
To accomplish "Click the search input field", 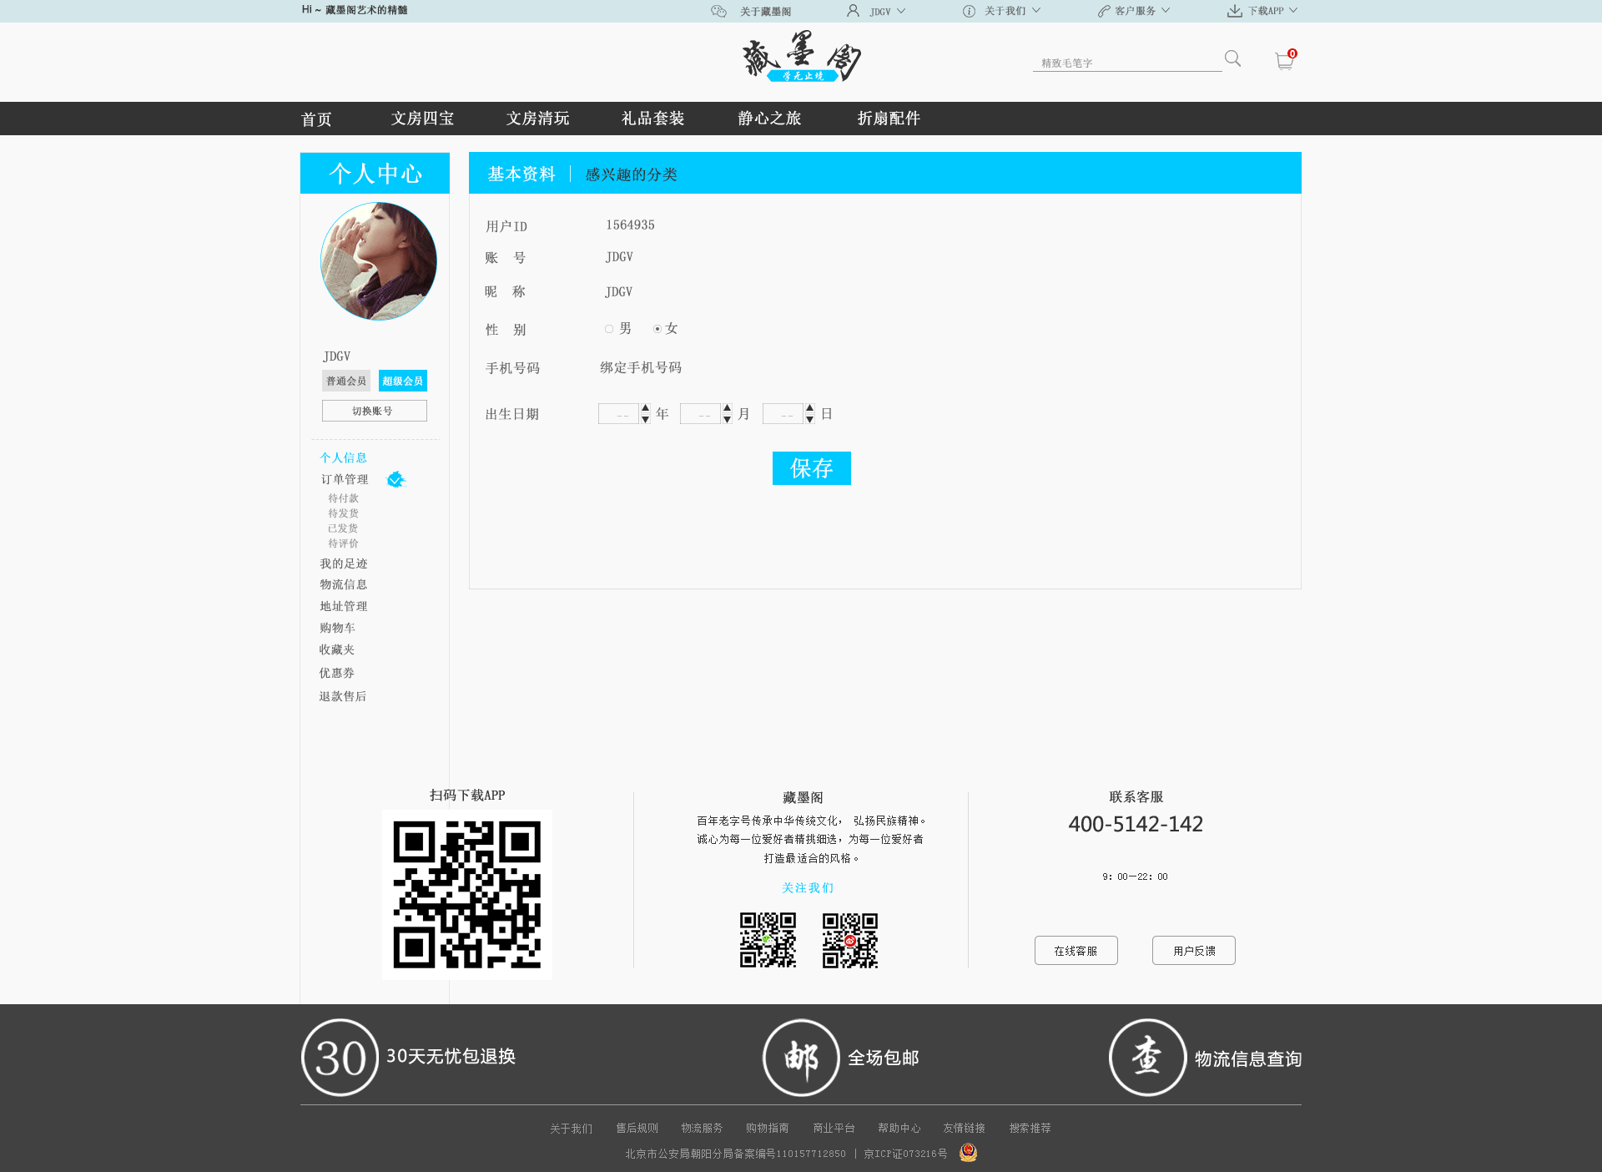I will tap(1126, 63).
